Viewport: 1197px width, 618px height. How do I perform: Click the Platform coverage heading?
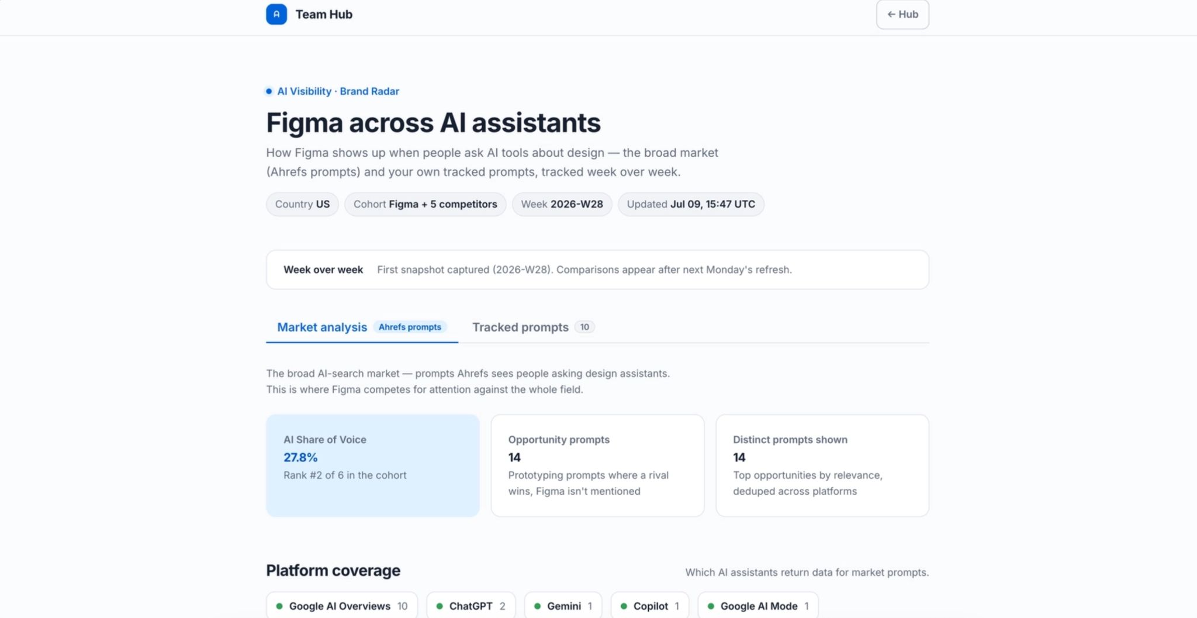[x=333, y=571]
